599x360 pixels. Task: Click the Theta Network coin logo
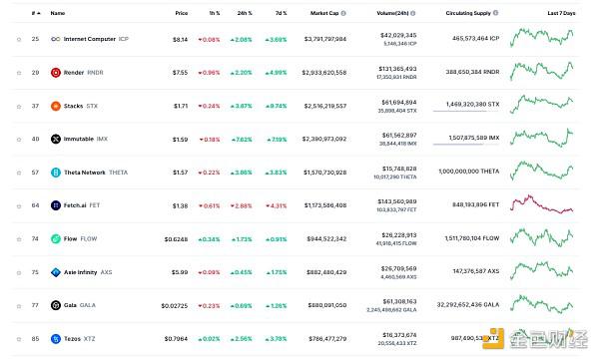click(56, 173)
